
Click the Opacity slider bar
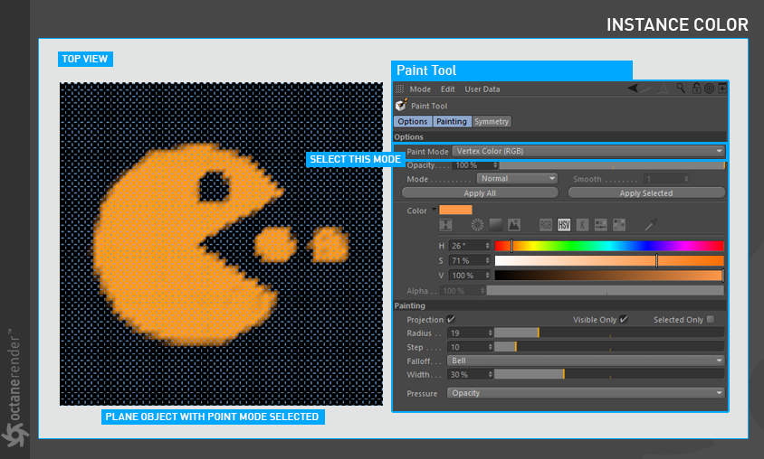click(x=612, y=165)
